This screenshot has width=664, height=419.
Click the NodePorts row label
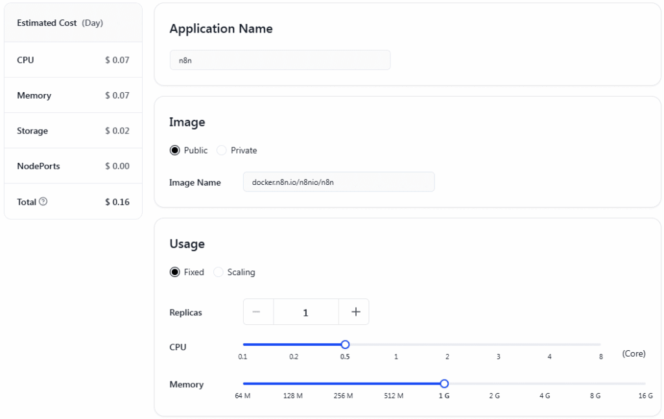[38, 166]
